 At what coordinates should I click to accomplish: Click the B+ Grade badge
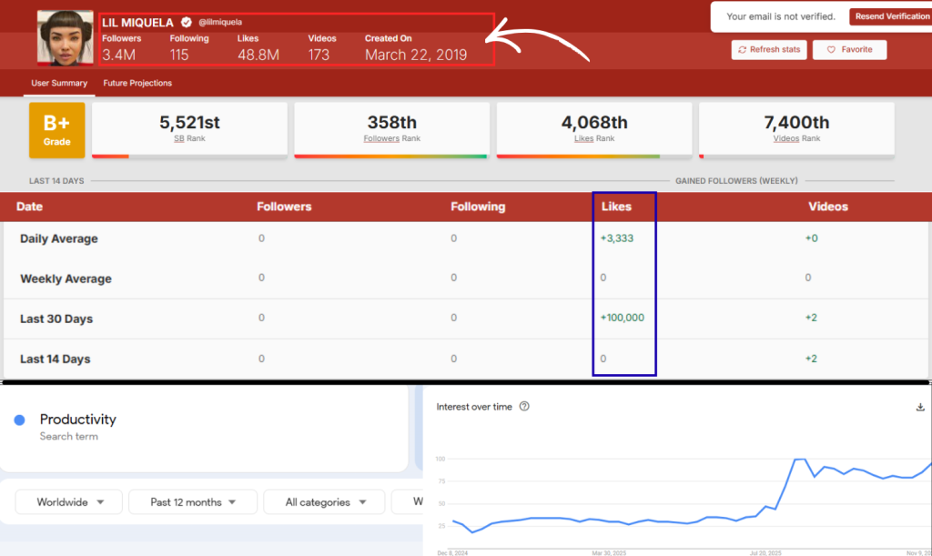tap(57, 130)
